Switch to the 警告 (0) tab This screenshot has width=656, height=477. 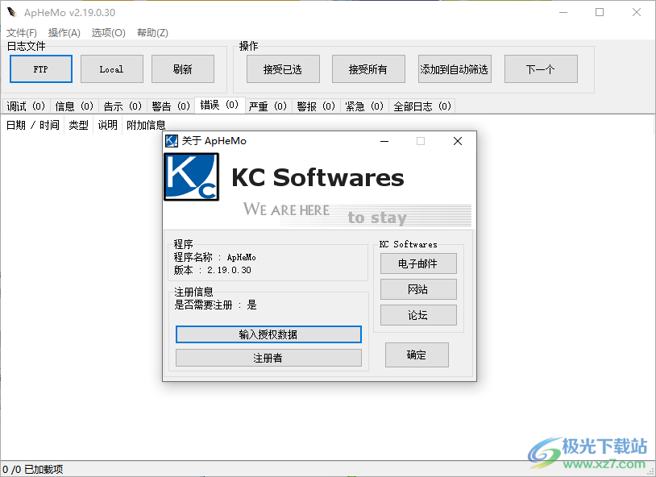[171, 106]
